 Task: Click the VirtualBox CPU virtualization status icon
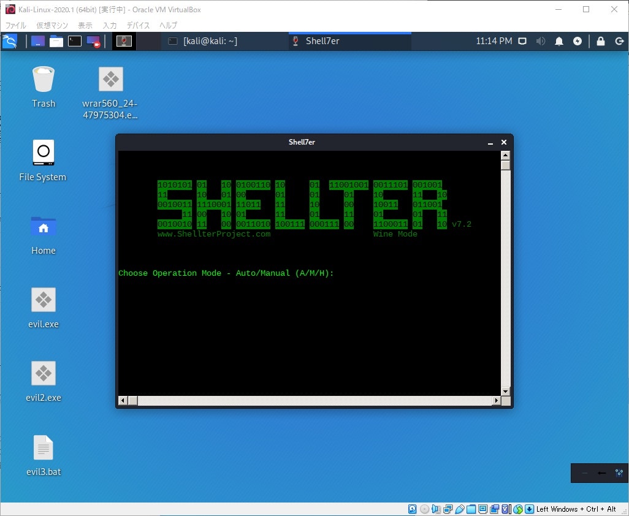[x=506, y=509]
